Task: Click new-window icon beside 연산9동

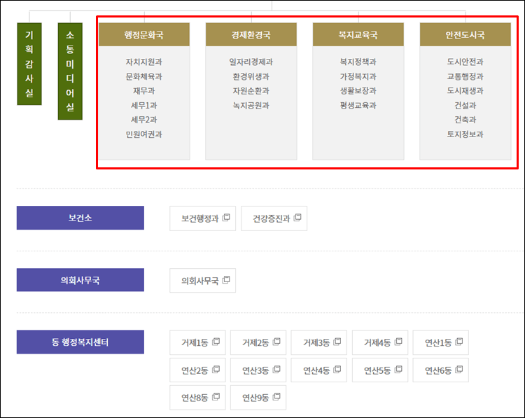Action: pyautogui.click(x=277, y=397)
